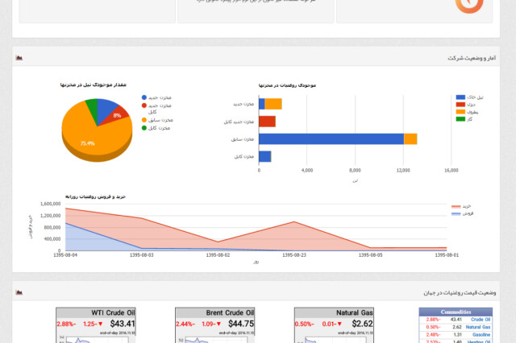Click the Natural Gas link in Commodities table
Image resolution: width=516 pixels, height=343 pixels.
[x=477, y=327]
